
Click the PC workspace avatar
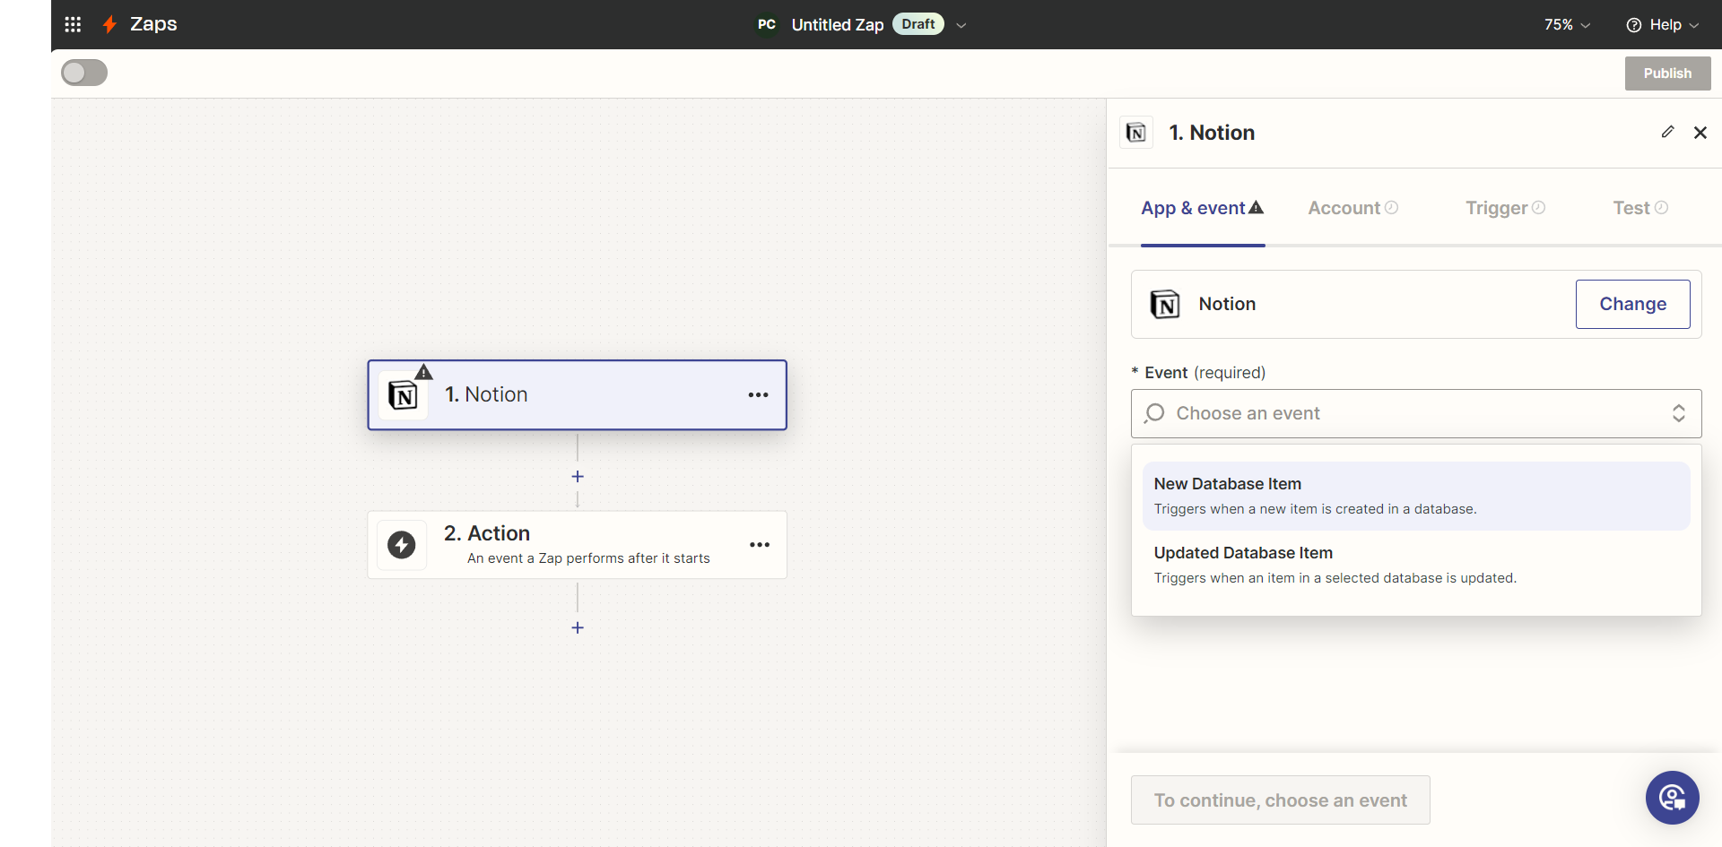(767, 24)
